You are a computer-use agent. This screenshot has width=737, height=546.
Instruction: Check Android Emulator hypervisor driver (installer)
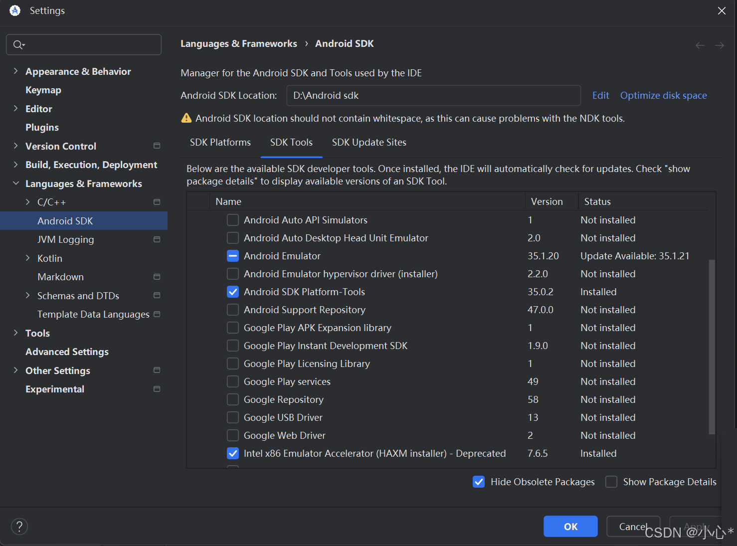coord(233,274)
